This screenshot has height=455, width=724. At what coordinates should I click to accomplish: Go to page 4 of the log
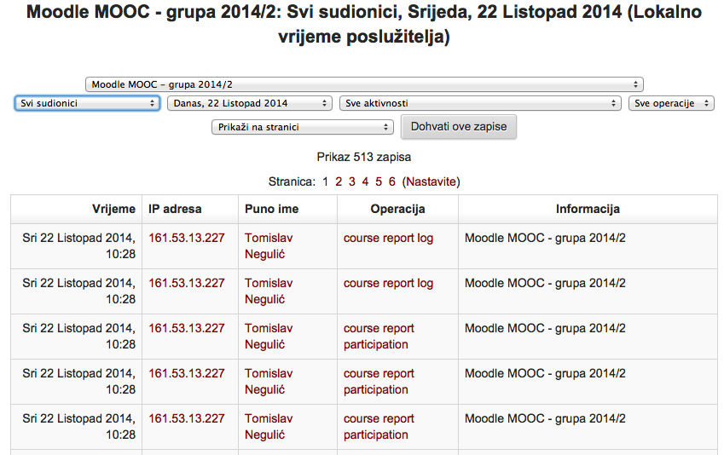point(365,181)
